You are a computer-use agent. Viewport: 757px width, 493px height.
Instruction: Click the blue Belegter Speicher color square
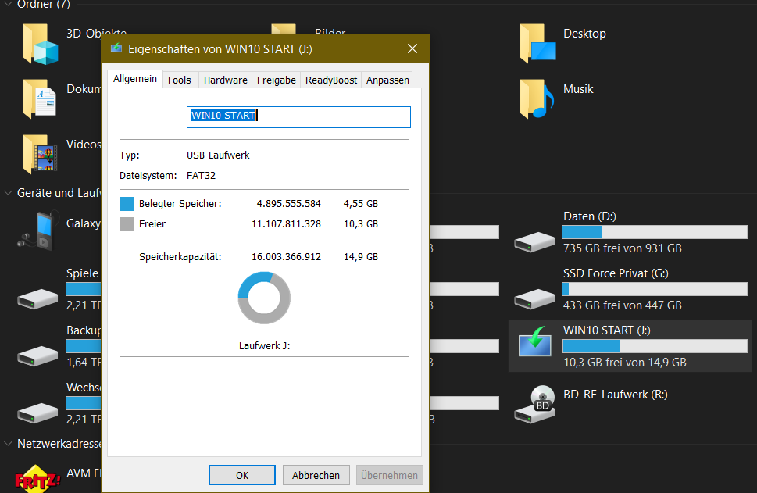[127, 204]
